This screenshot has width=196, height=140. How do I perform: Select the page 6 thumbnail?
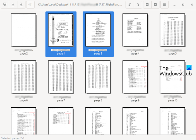(x=24, y=77)
